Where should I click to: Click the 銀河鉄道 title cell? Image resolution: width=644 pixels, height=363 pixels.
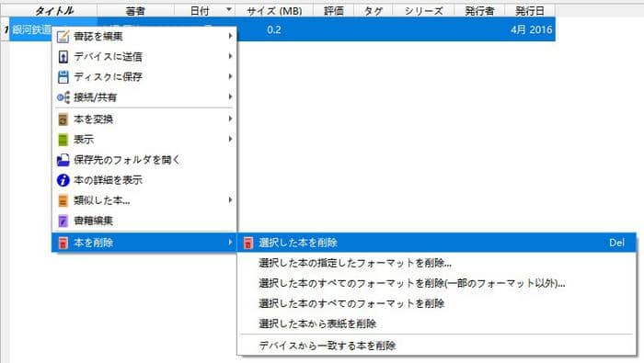pos(31,29)
